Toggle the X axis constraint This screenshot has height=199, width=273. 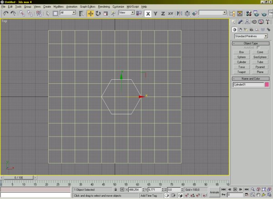(148, 13)
